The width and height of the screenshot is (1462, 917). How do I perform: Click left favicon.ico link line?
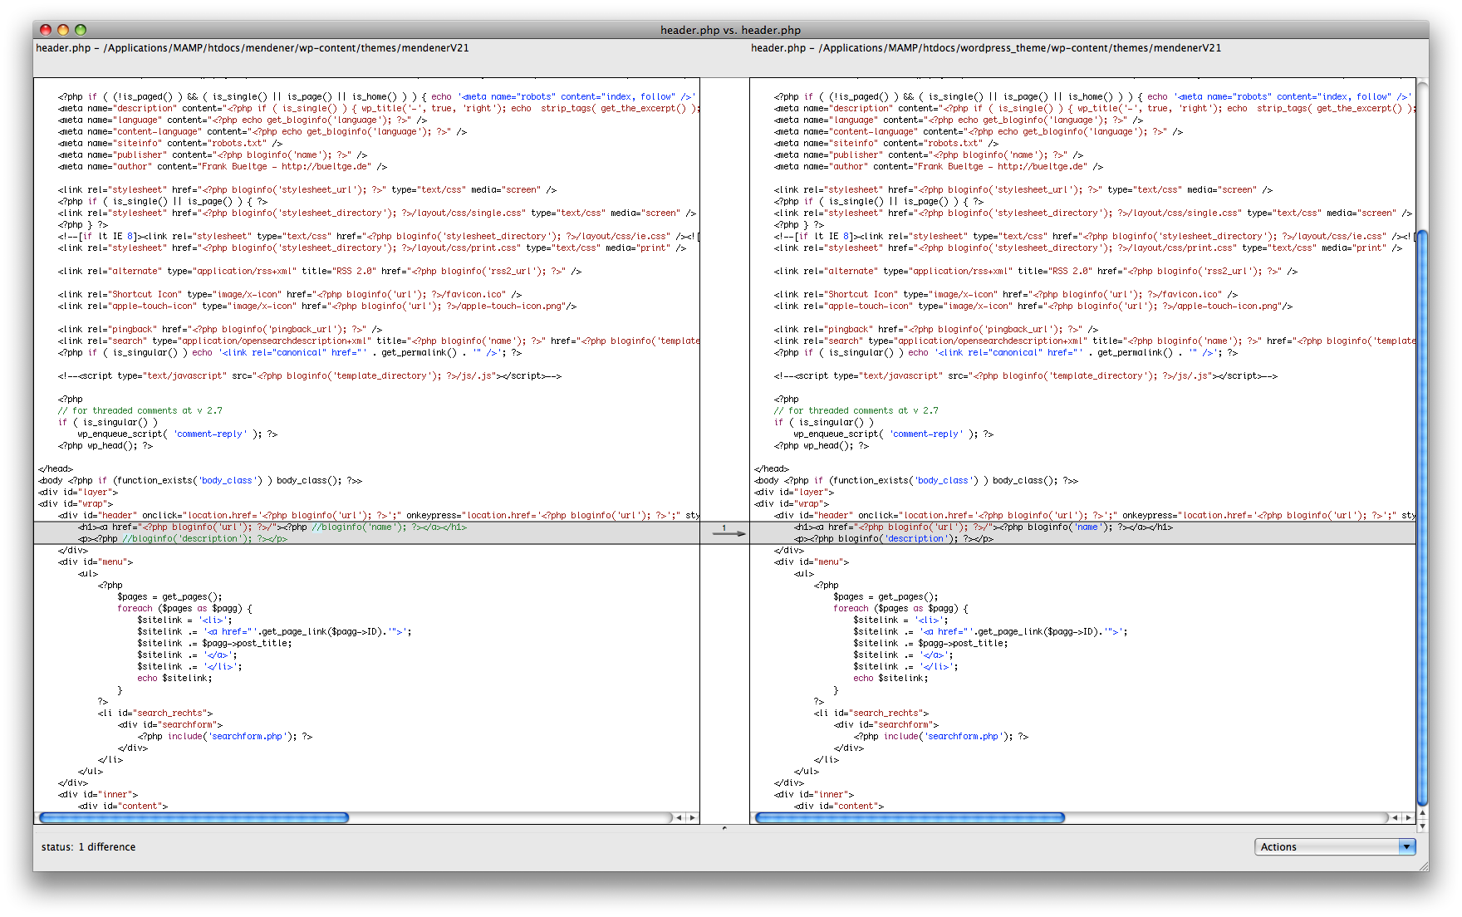click(290, 295)
